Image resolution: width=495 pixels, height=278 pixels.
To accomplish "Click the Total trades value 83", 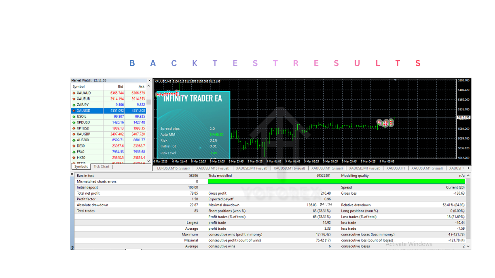I will point(196,211).
